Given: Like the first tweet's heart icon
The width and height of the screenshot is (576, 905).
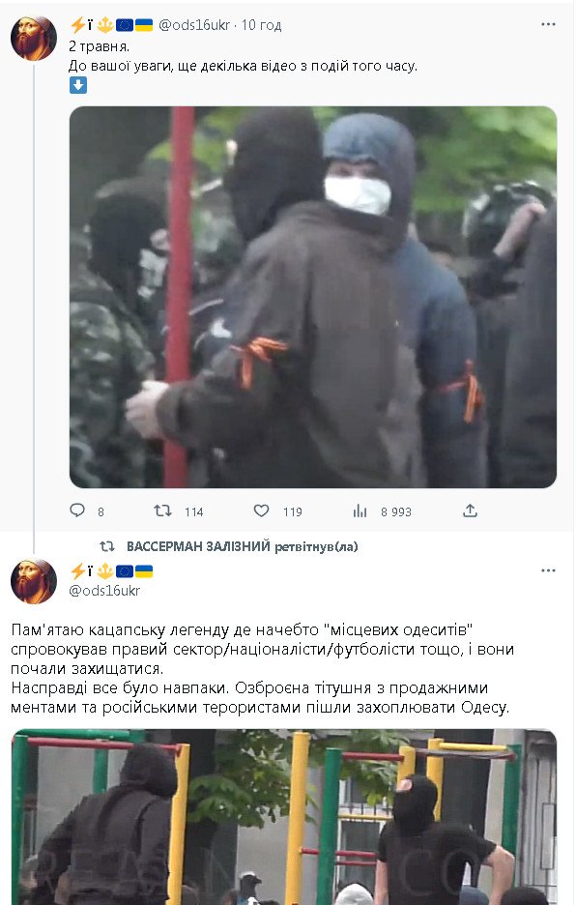Looking at the screenshot, I should (262, 511).
